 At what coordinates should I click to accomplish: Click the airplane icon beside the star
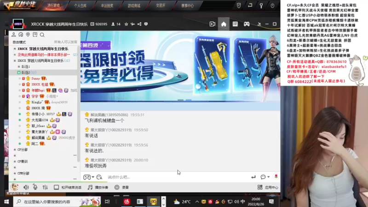[x=132, y=24]
